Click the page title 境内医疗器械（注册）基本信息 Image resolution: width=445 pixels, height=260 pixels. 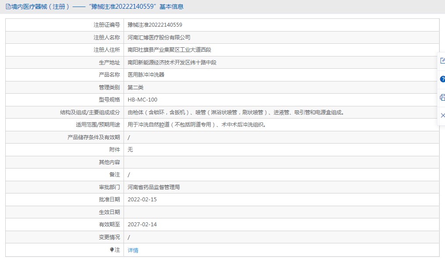coord(97,7)
